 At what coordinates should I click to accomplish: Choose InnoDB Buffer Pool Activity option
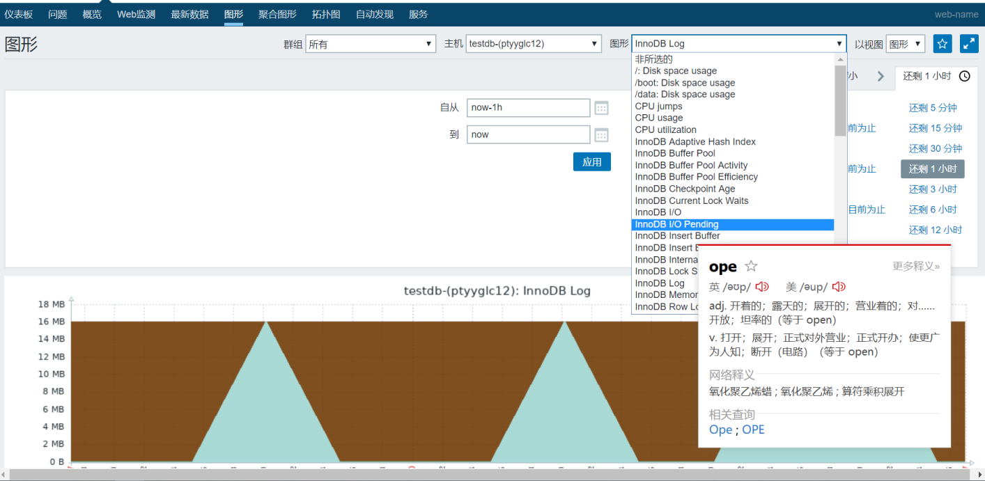(733, 165)
